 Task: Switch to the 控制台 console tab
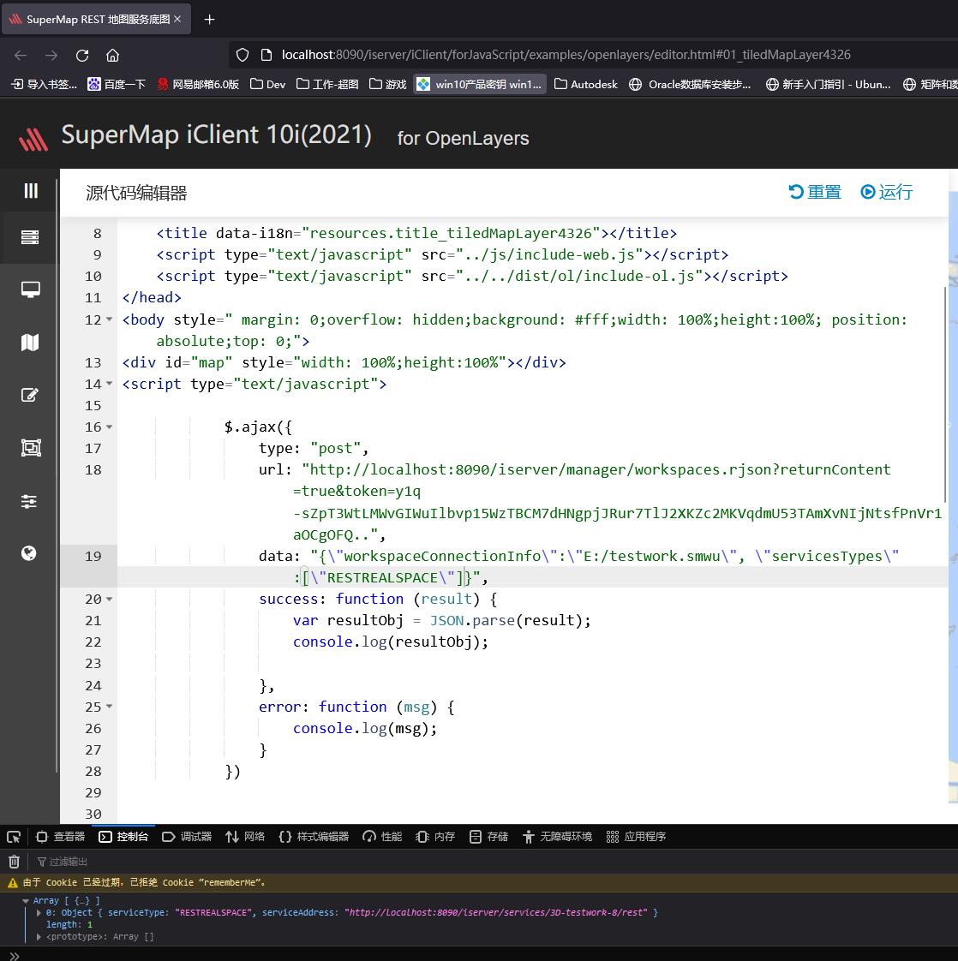coord(124,837)
